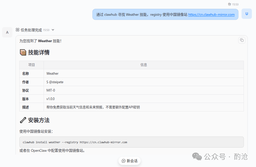Click the copy icon on the reply card

tap(242, 40)
